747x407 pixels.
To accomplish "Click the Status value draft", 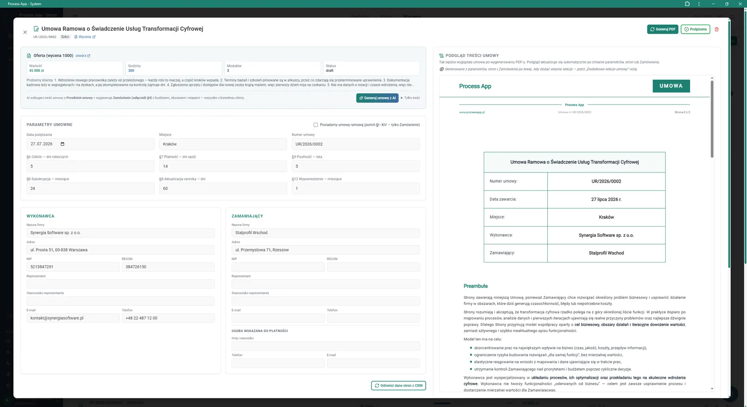I will click(x=330, y=71).
